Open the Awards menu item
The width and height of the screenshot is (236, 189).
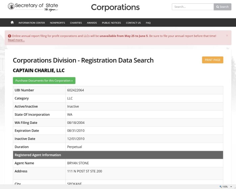(92, 23)
